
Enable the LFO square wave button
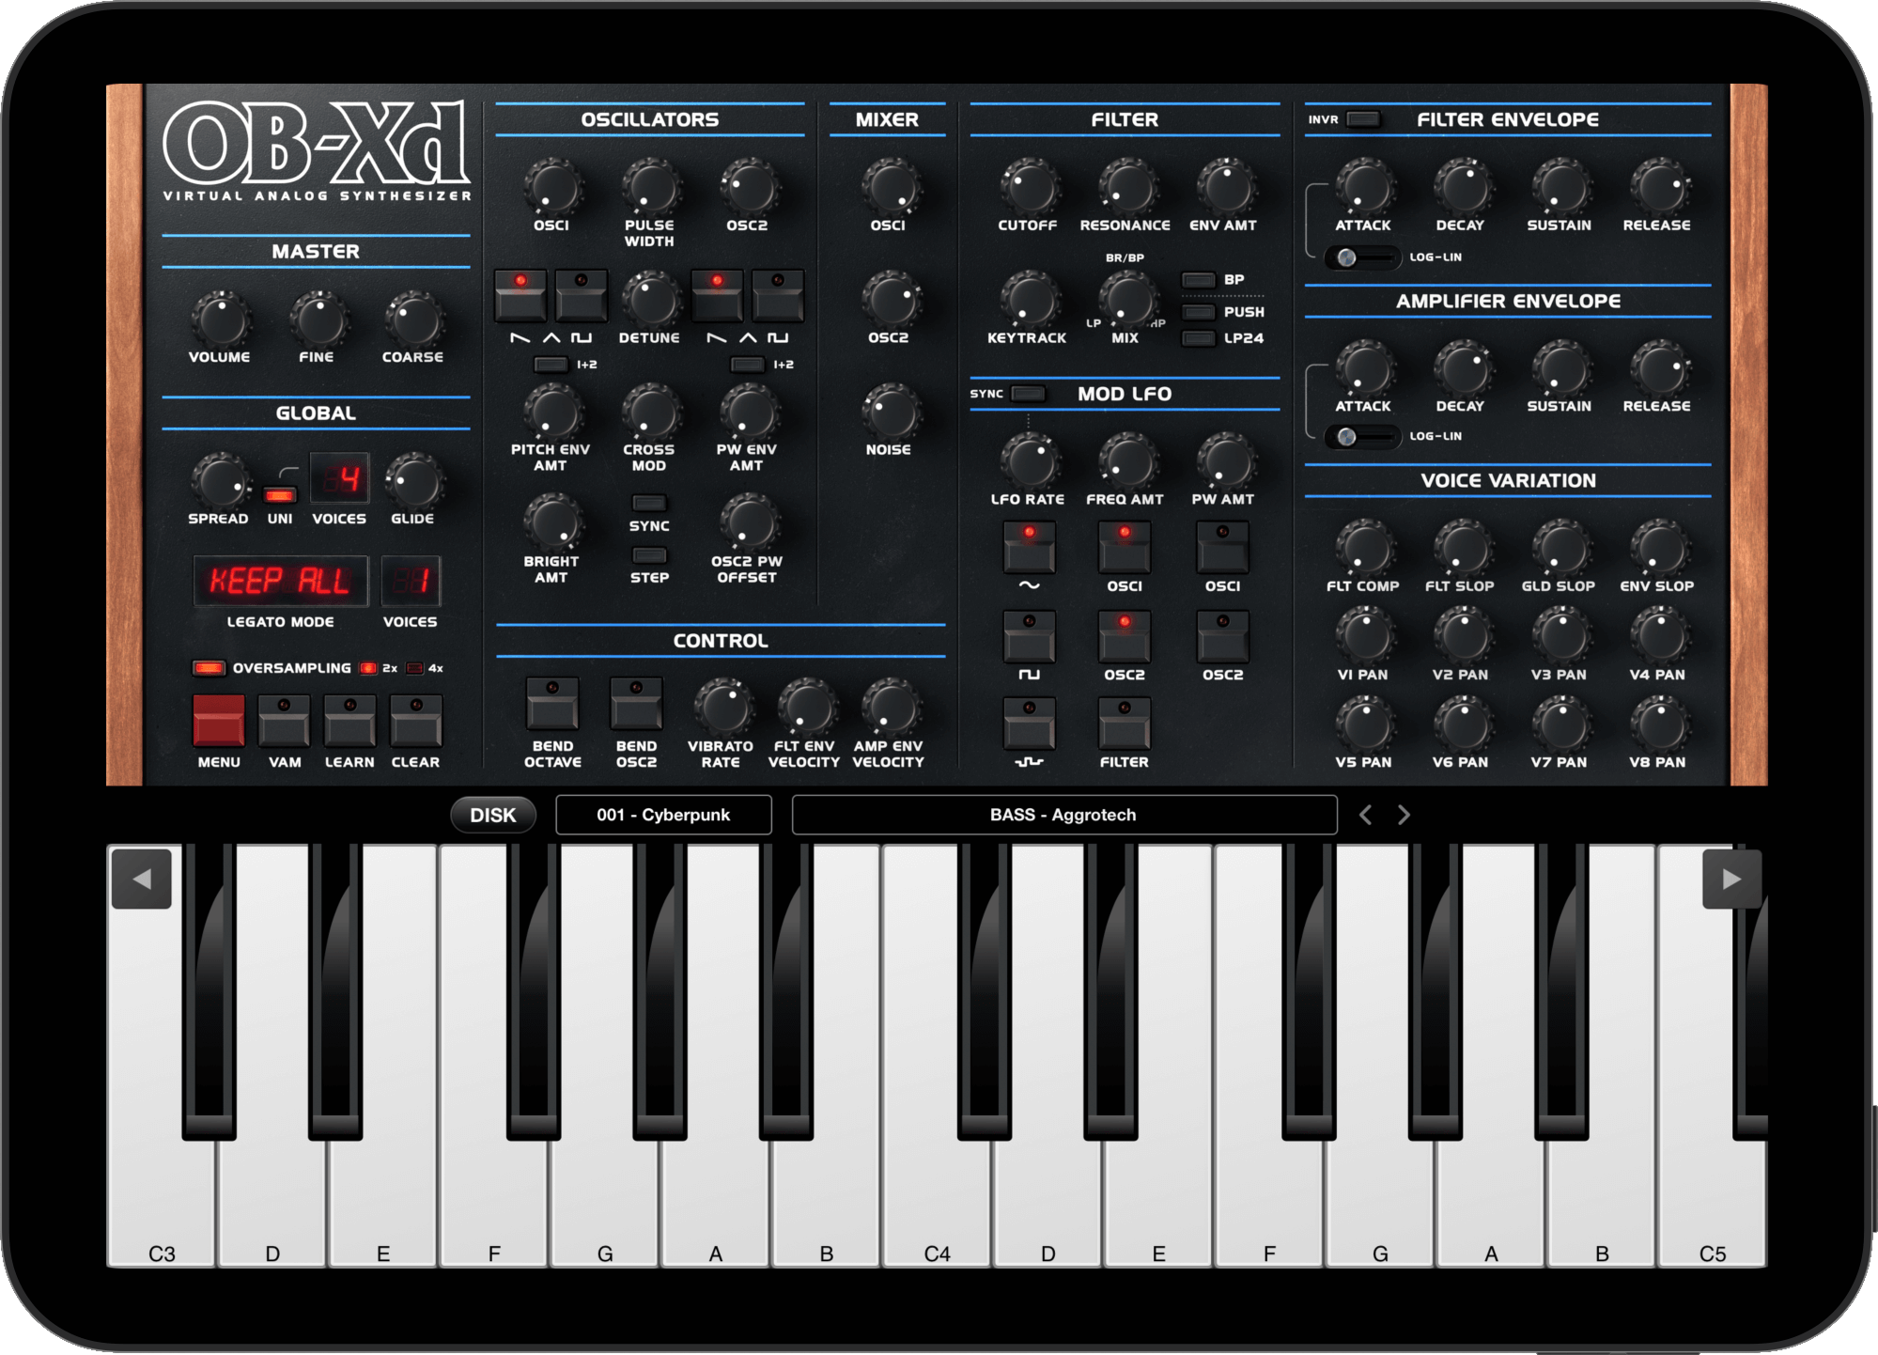[x=1029, y=636]
